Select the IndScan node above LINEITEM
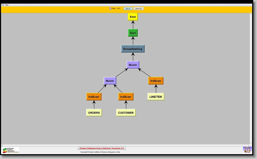 [x=156, y=81]
